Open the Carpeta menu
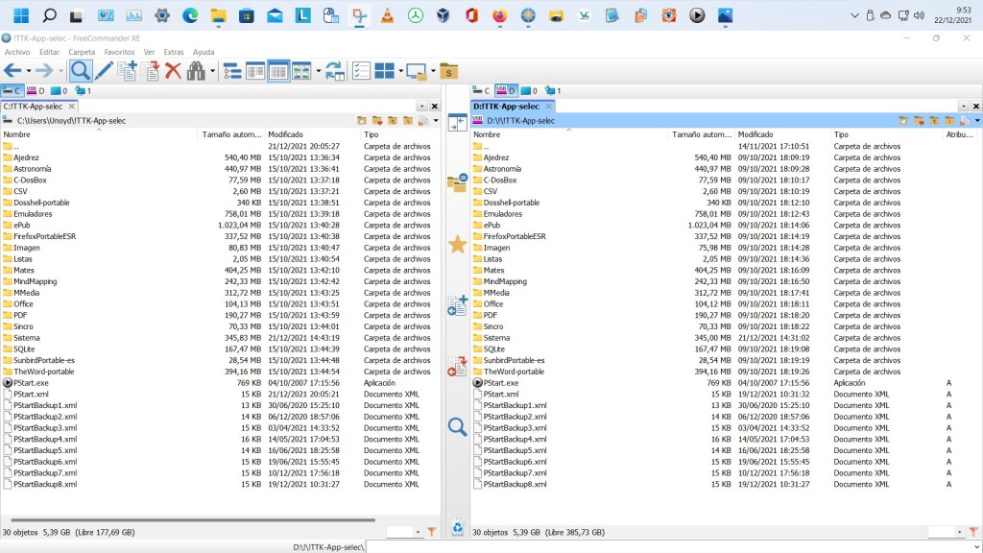Viewport: 983px width, 553px height. 82,52
